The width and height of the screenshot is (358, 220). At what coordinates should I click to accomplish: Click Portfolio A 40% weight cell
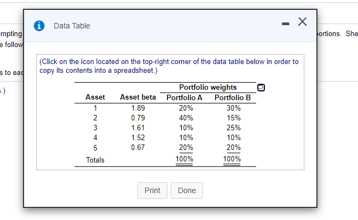[186, 118]
